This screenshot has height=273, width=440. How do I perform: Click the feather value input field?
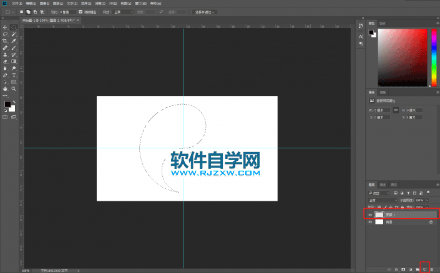tap(67, 12)
